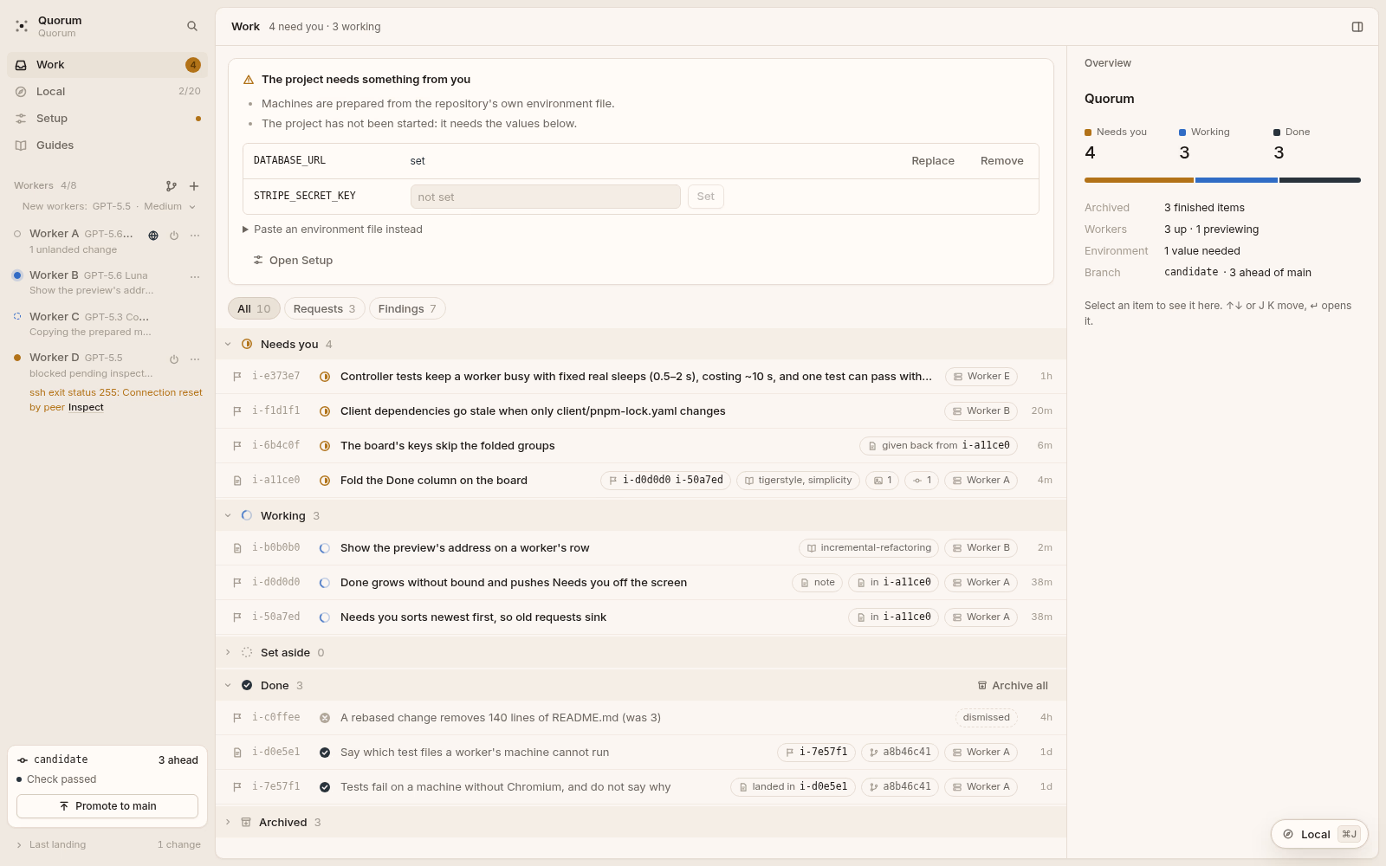Click the a8b46c41 commit chip on i-d0e5e1

(x=900, y=753)
